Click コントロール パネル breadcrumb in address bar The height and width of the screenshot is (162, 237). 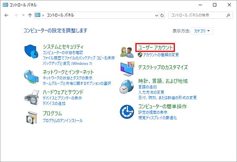click(x=60, y=15)
